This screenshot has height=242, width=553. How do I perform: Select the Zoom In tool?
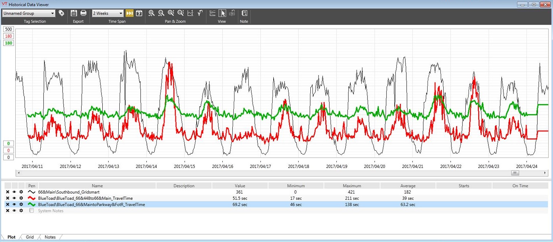coord(151,13)
